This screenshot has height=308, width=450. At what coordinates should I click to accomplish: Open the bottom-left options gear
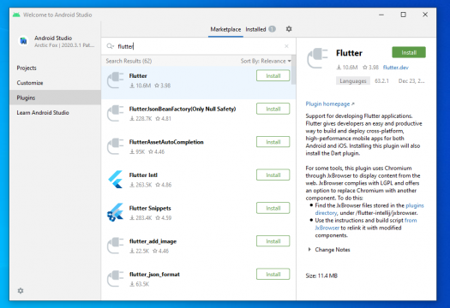pos(21,291)
